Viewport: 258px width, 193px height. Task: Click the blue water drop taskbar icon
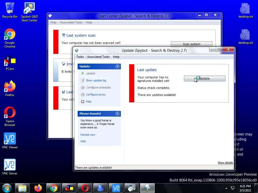101,188
